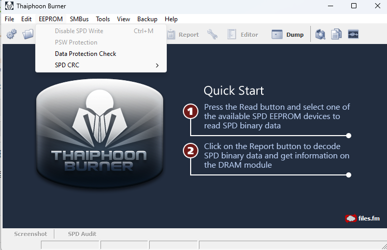Viewport: 387px width, 250px height.
Task: Click the Report toolbar label
Action: tap(189, 35)
